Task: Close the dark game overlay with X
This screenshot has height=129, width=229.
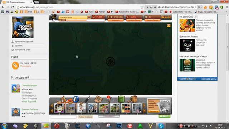Action: click(x=169, y=25)
